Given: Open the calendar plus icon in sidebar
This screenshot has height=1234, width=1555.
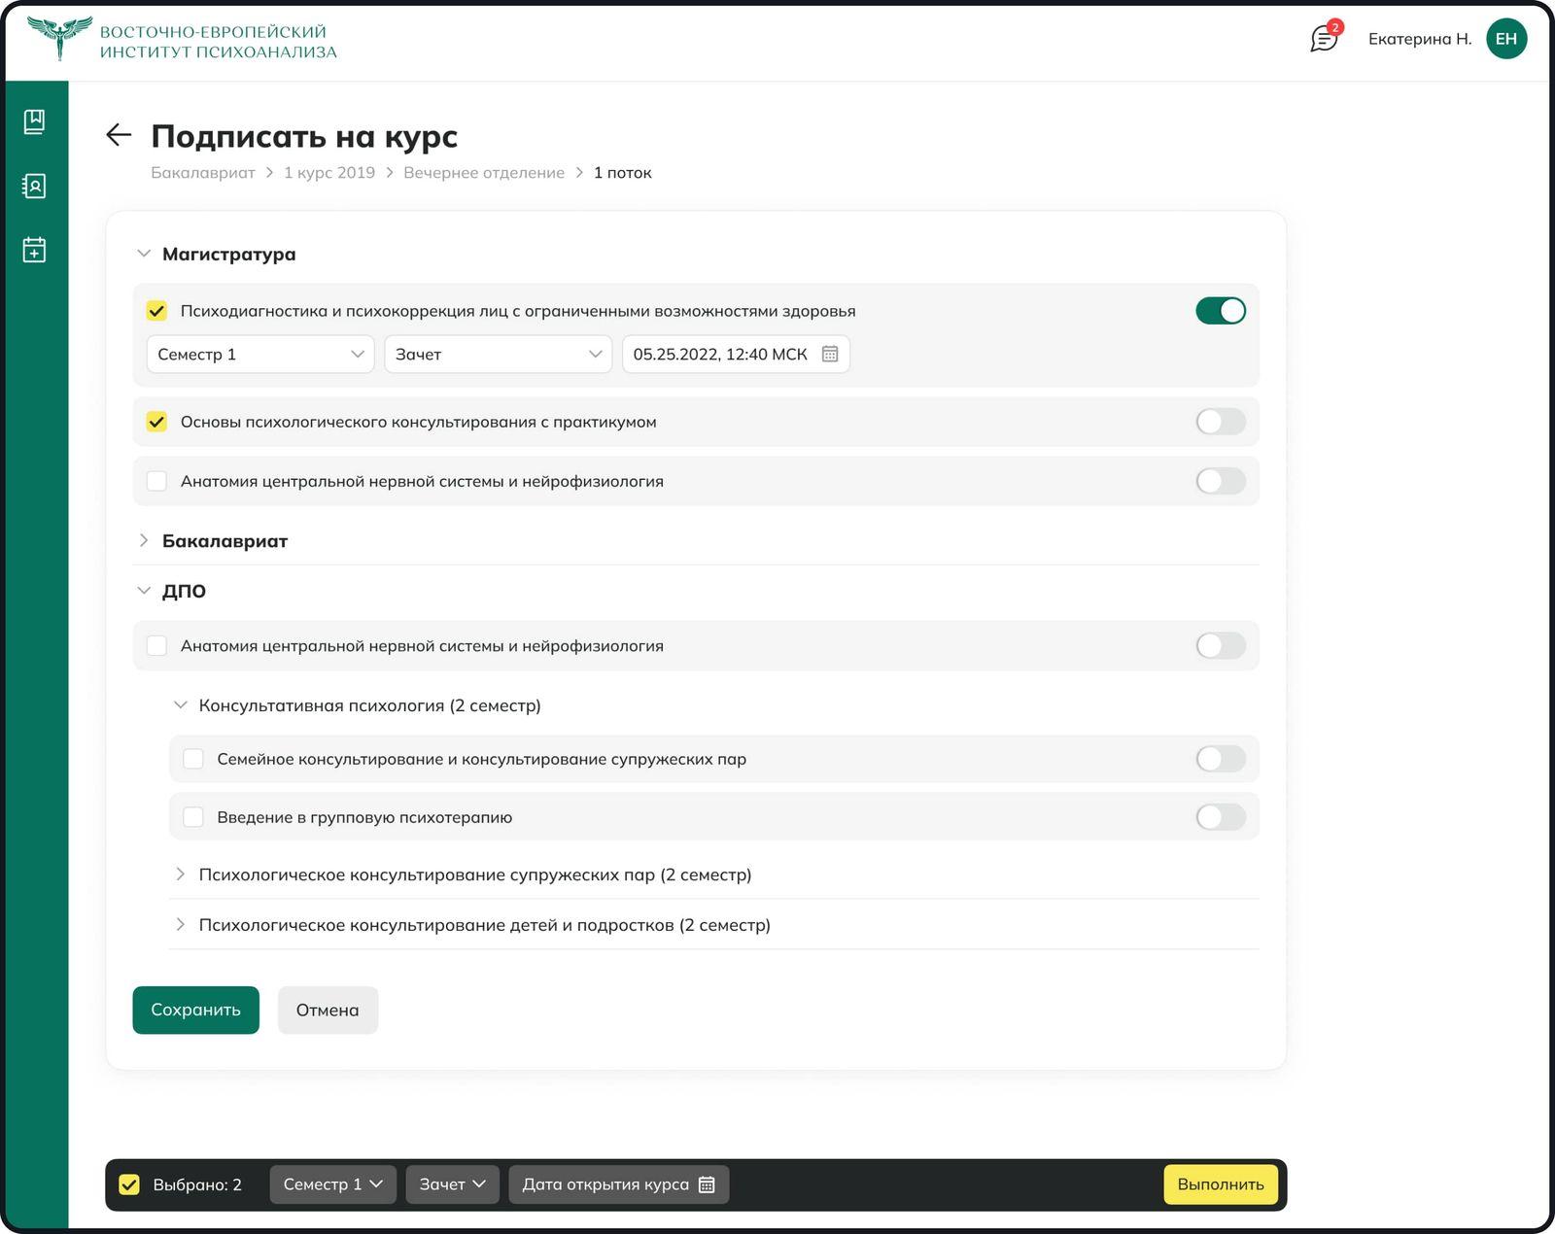Looking at the screenshot, I should click(x=34, y=250).
